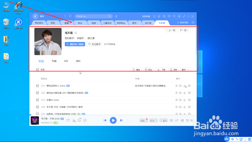Search artist via magnifier beside 毛不易 name
This screenshot has width=252, height=142.
pyautogui.click(x=76, y=33)
